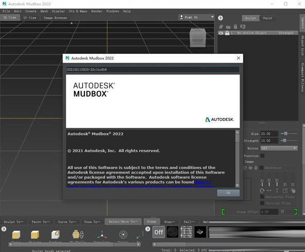Screen dimensions: 305x252
Task: Click the right green bracket icon near Stamp Offset
Action: (x=295, y=212)
